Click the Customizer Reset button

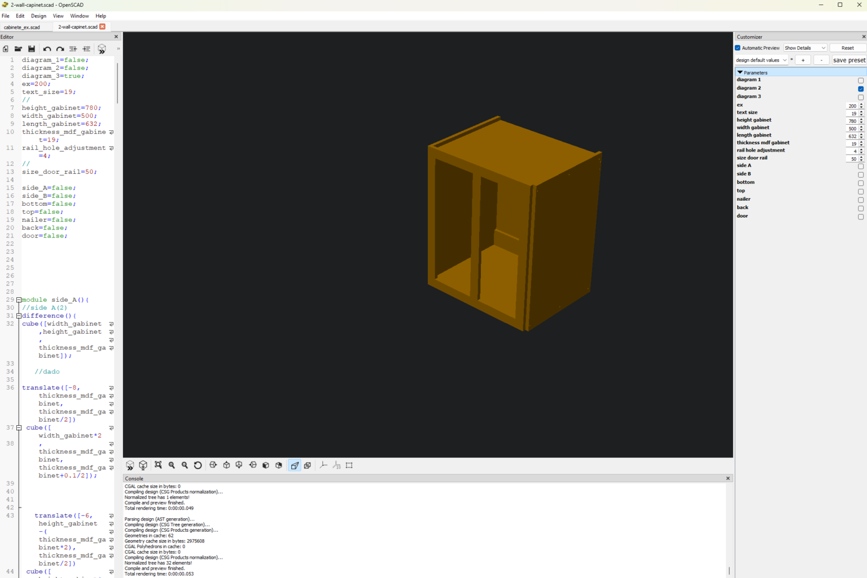[847, 48]
